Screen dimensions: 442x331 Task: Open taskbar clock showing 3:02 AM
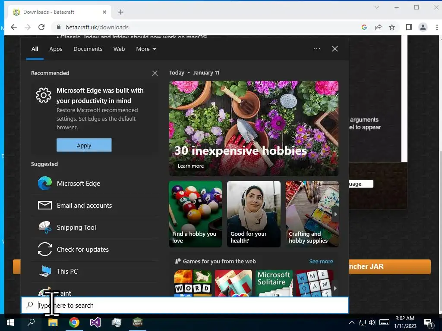tap(405, 322)
